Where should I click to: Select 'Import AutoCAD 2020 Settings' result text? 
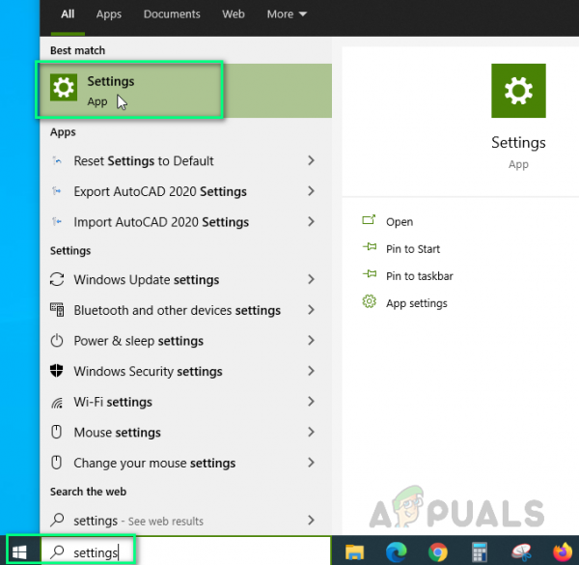pos(161,222)
